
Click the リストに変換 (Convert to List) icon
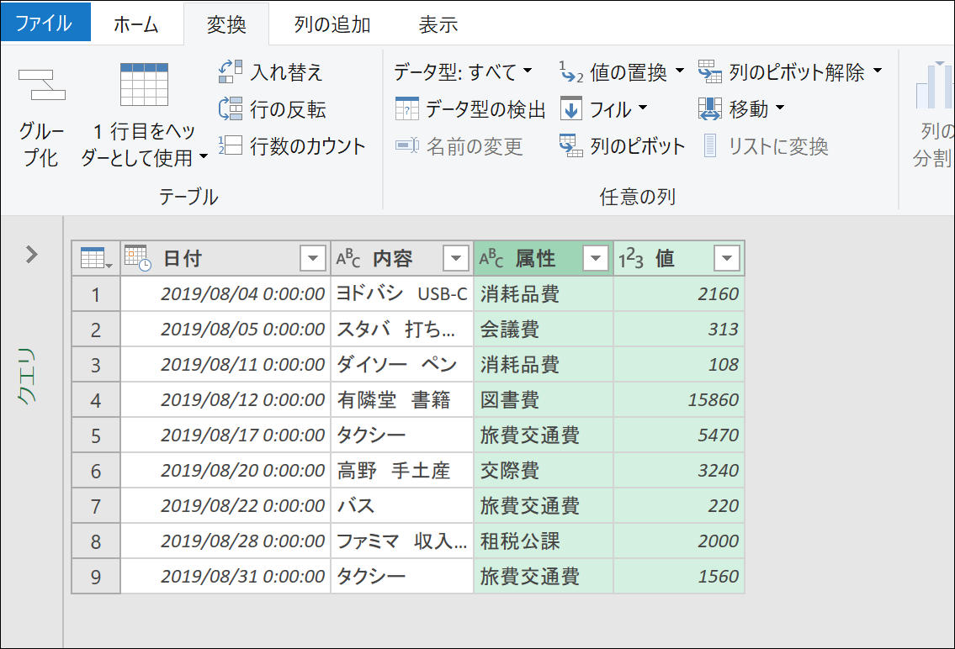point(710,145)
